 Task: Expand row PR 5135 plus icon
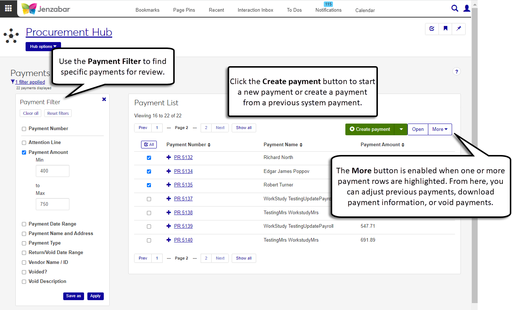pos(168,185)
